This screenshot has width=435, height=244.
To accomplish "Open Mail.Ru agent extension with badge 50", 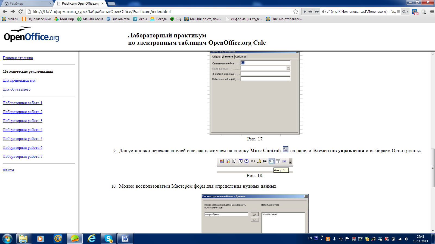I will (x=415, y=12).
